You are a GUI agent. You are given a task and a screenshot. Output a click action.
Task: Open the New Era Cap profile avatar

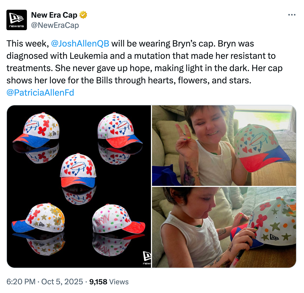point(17,20)
